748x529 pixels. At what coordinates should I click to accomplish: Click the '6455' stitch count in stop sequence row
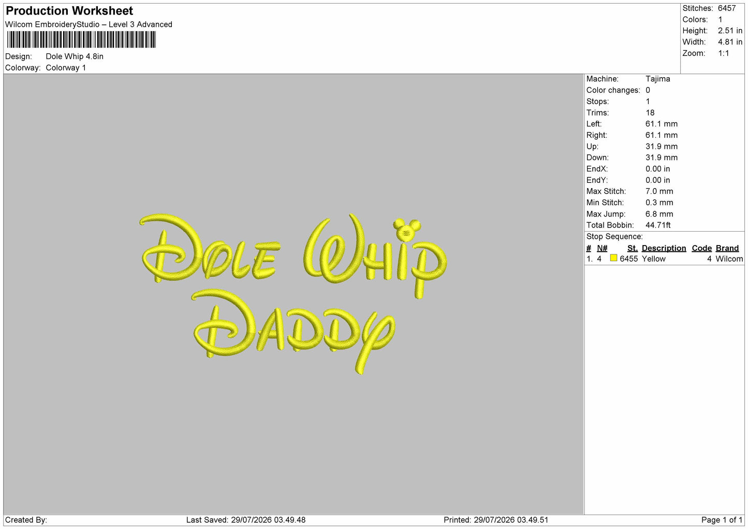tap(628, 259)
